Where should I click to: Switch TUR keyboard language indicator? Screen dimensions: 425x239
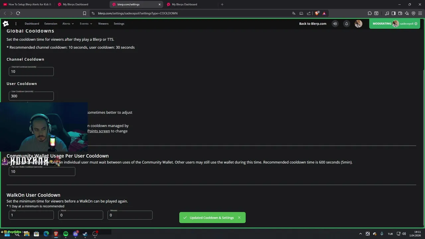[x=390, y=234]
